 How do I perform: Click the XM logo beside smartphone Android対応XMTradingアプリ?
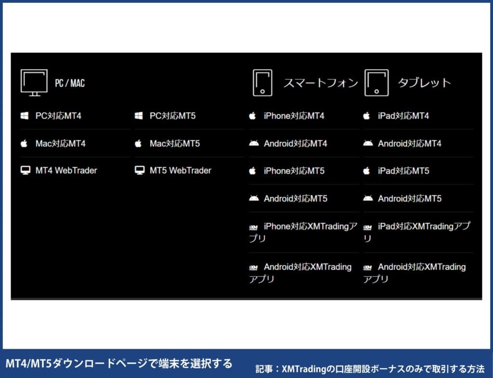(x=253, y=268)
